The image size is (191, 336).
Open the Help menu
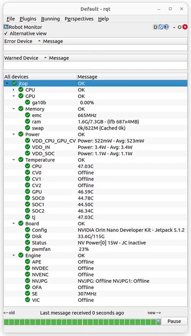pyautogui.click(x=103, y=19)
